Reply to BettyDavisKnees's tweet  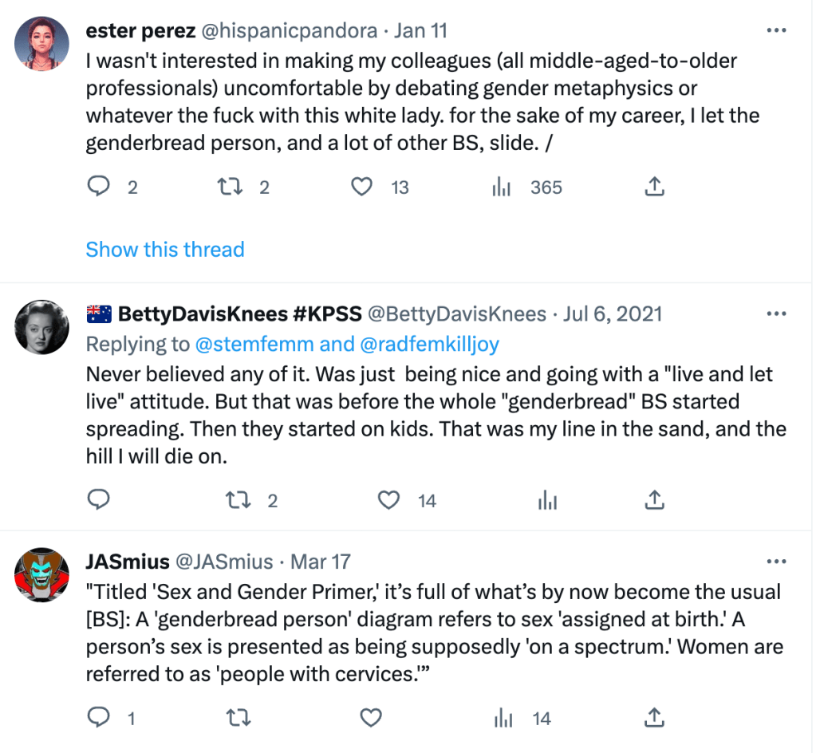click(x=98, y=500)
